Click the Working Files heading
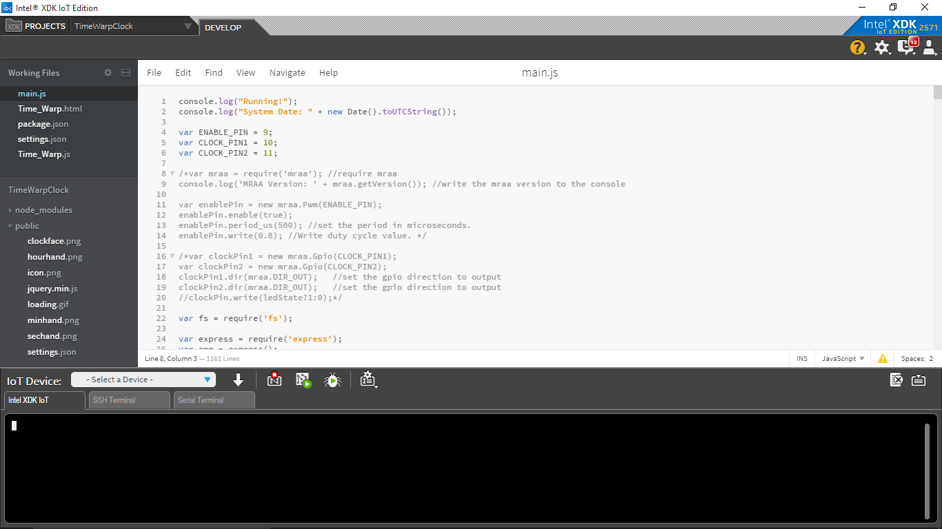This screenshot has height=529, width=942. (34, 73)
